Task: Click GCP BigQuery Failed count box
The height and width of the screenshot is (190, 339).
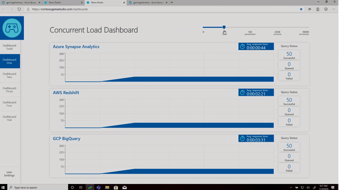Action: pyautogui.click(x=289, y=168)
